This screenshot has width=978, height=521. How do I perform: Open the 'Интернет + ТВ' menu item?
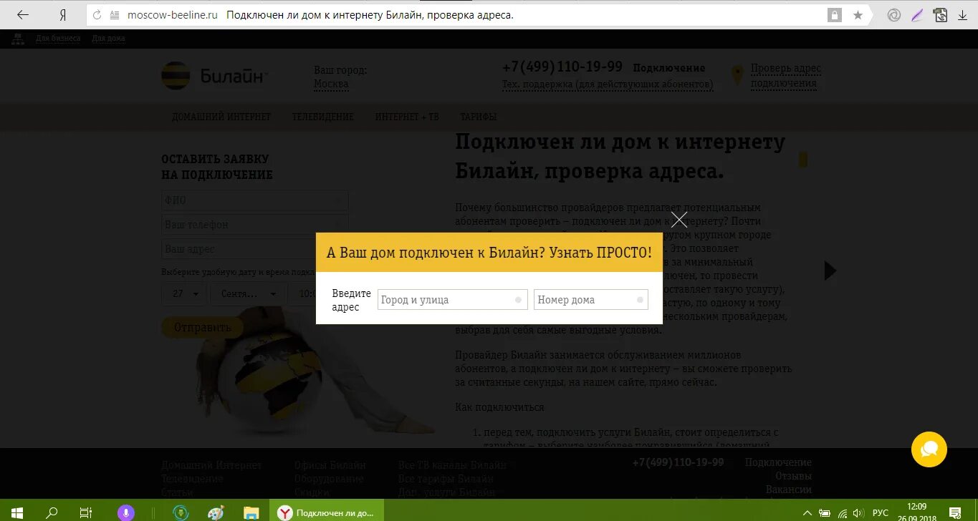(407, 117)
